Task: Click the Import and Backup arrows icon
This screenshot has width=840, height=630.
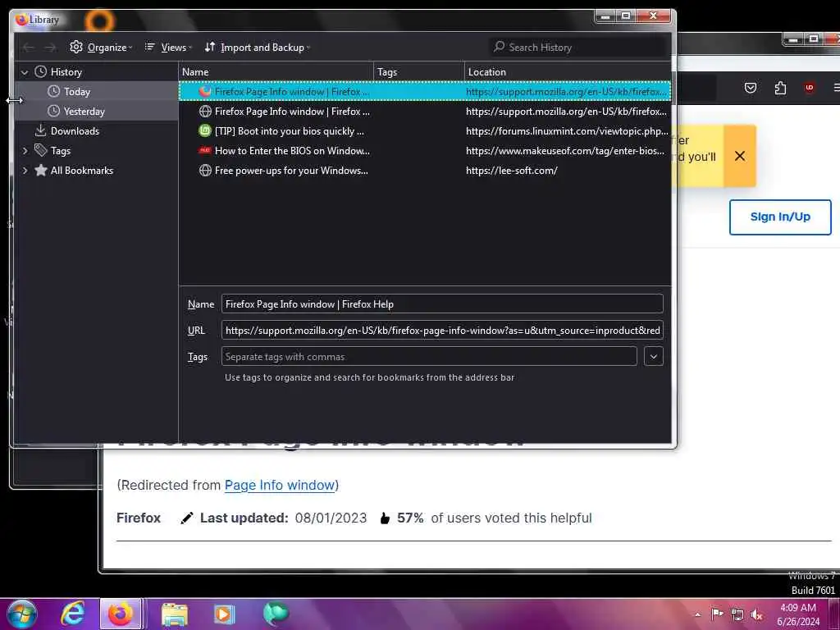Action: tap(209, 47)
